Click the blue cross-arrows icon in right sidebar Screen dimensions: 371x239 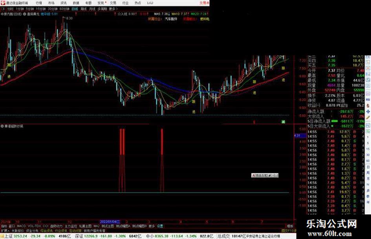click(x=368, y=111)
